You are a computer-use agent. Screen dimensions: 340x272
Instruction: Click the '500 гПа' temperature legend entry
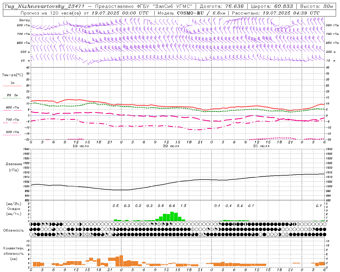coord(12,132)
